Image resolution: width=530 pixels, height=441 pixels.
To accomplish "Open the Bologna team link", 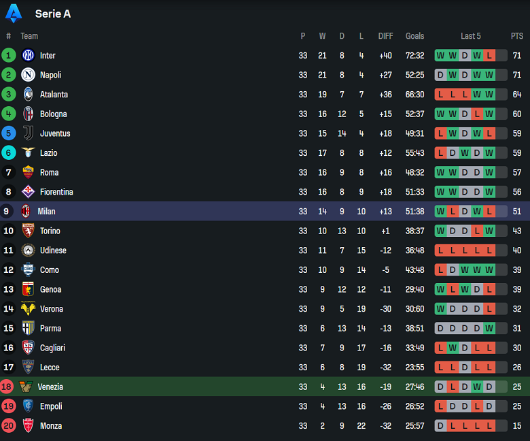I will point(53,114).
